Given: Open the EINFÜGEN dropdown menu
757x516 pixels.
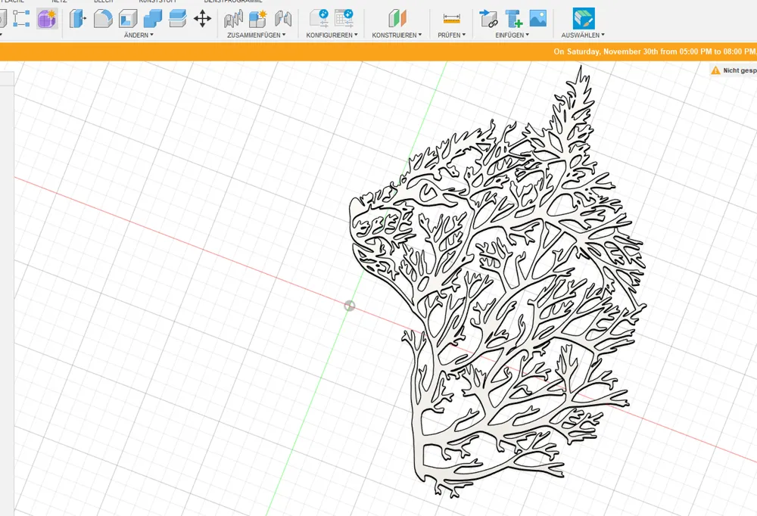Looking at the screenshot, I should click(512, 36).
